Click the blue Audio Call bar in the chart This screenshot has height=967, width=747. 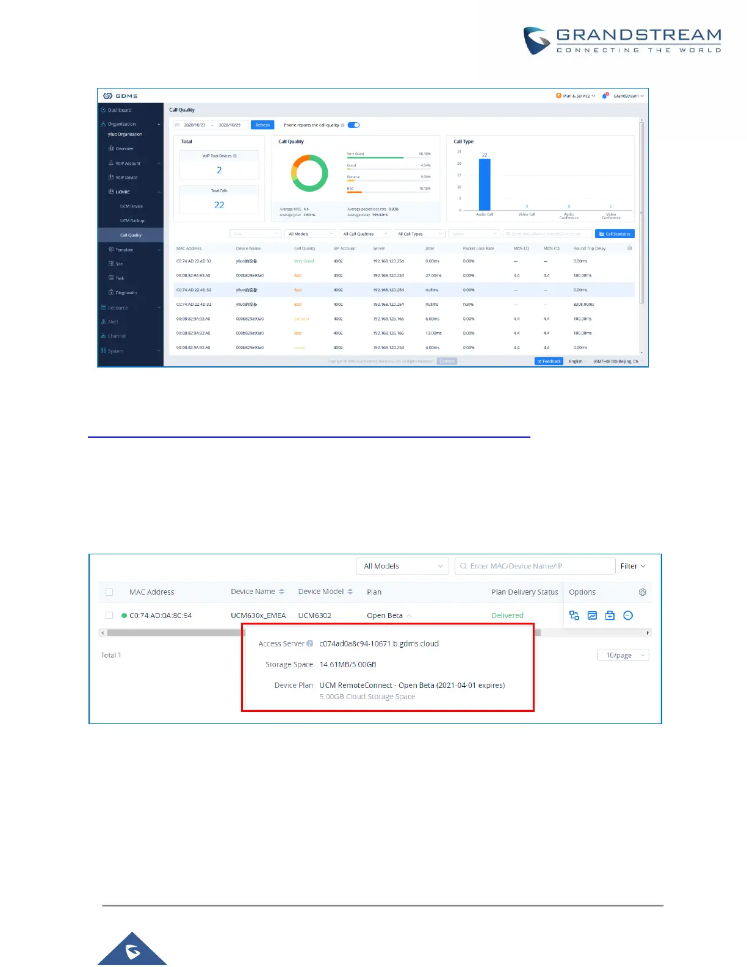pos(485,185)
